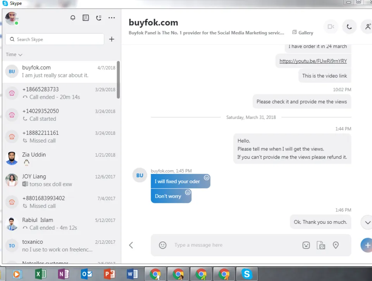The height and width of the screenshot is (281, 372).
Task: Open Outlook from the taskbar
Action: (86, 274)
